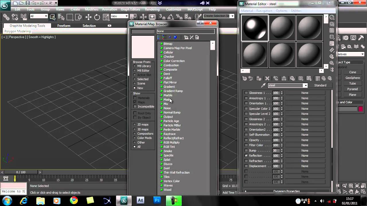Screen dimensions: 367x206
Task: Pick material from object eyedropper
Action: [263, 85]
